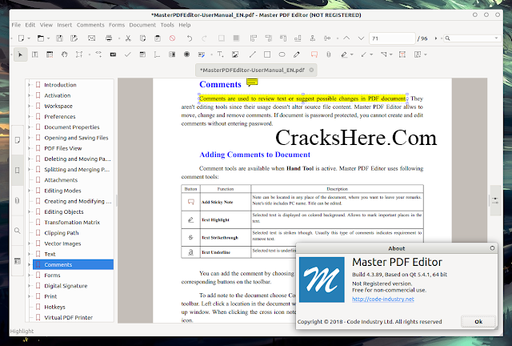This screenshot has width=512, height=346.
Task: Open the Forms menu
Action: pos(117,25)
